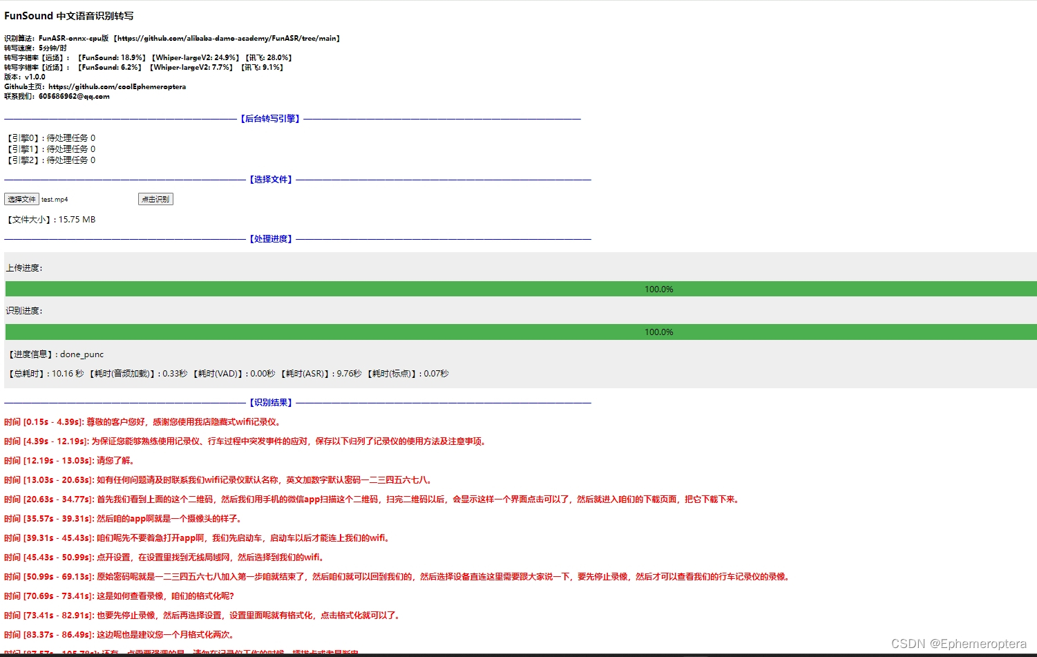Click the 【耗时(音频加载)】: 0.33秒 value
Screen dimensions: 1037x657
pyautogui.click(x=137, y=374)
